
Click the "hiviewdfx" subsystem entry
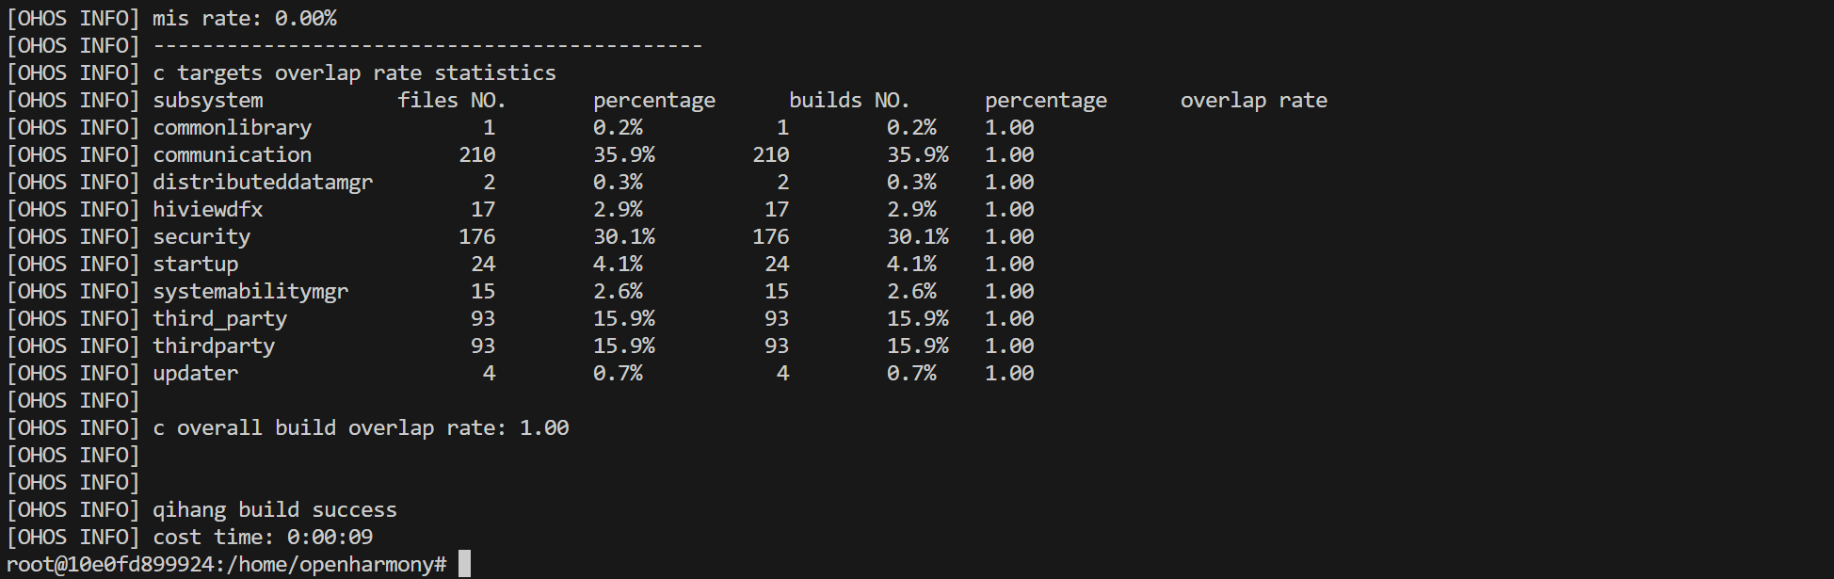point(208,209)
